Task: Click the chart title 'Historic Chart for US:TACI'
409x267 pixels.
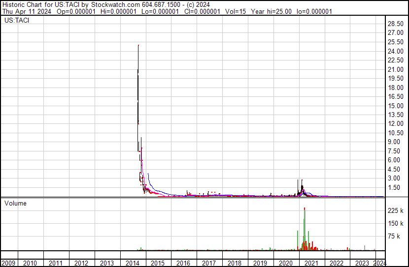Action: click(x=41, y=5)
